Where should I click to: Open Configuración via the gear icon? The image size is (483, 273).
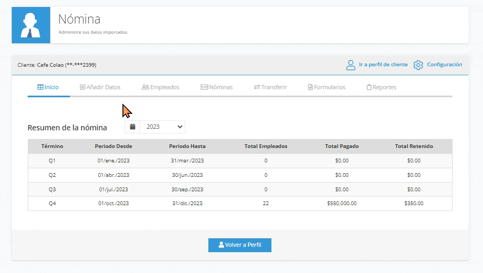(x=418, y=65)
